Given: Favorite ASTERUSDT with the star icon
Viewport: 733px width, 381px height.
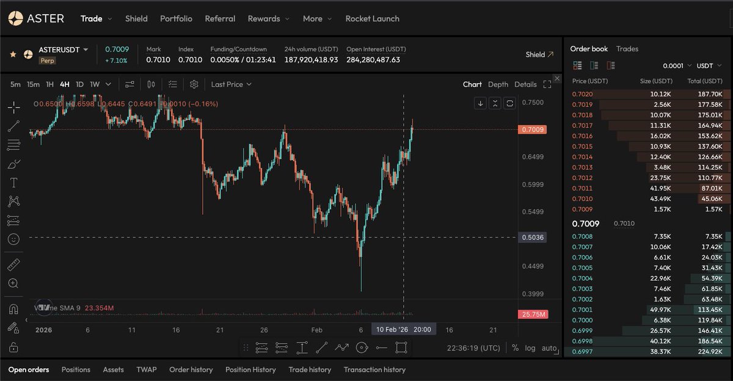Looking at the screenshot, I should 13,54.
